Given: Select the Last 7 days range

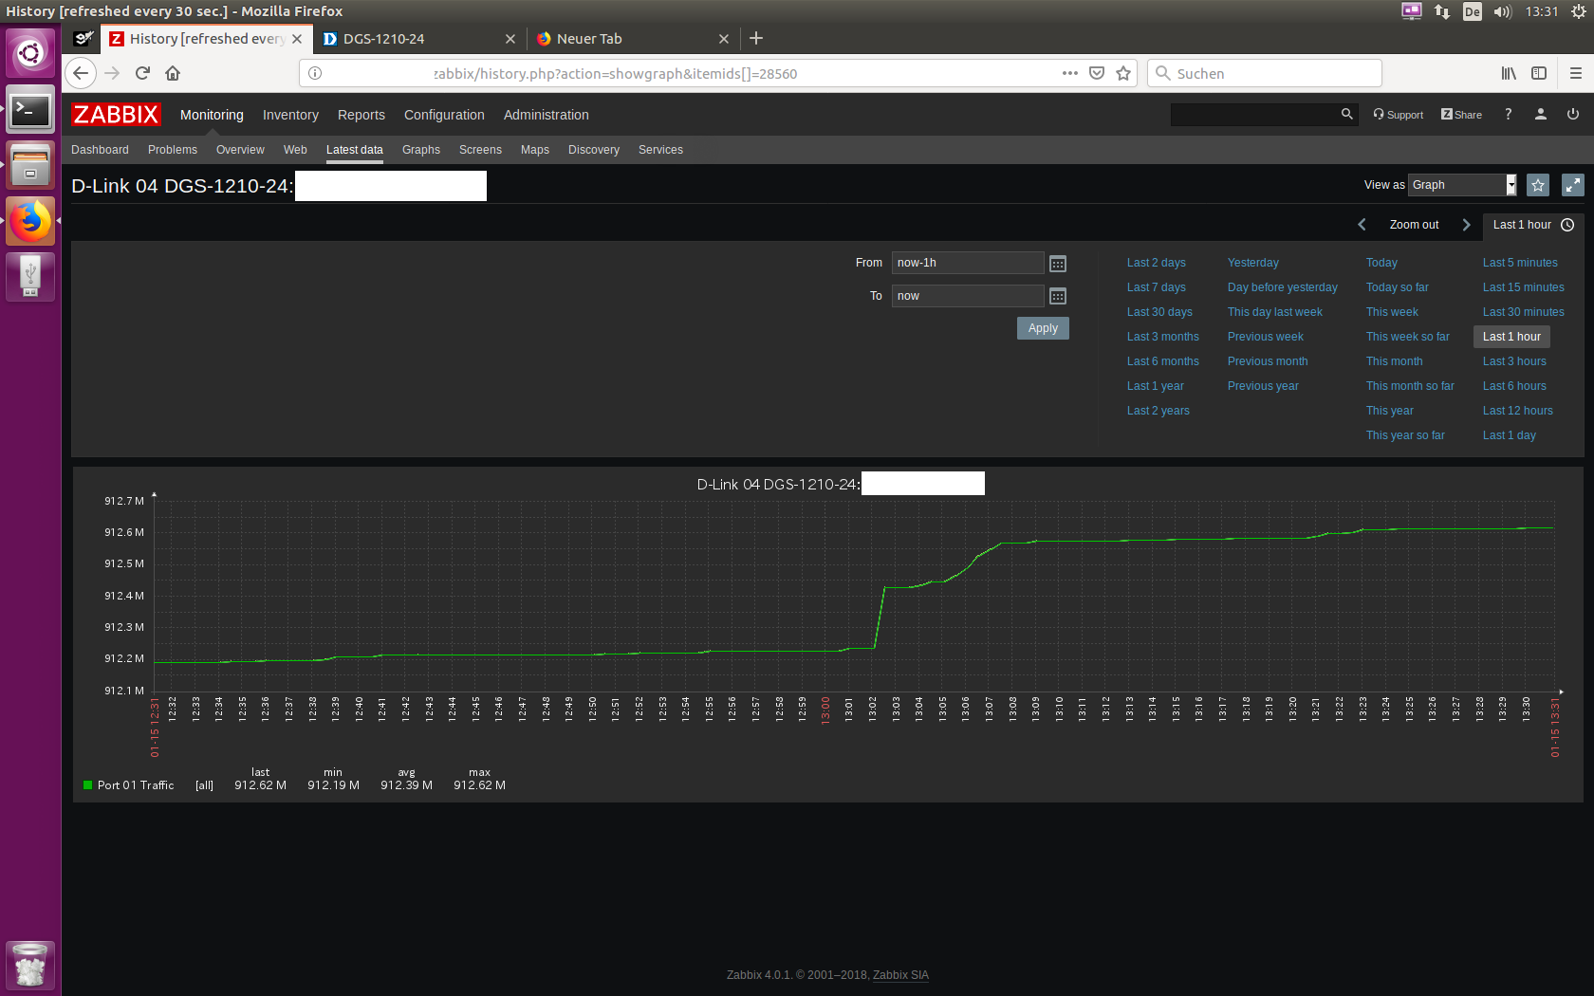Looking at the screenshot, I should tap(1156, 287).
